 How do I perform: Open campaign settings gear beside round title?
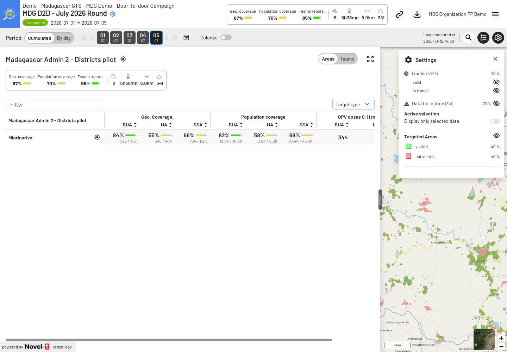[x=113, y=14]
